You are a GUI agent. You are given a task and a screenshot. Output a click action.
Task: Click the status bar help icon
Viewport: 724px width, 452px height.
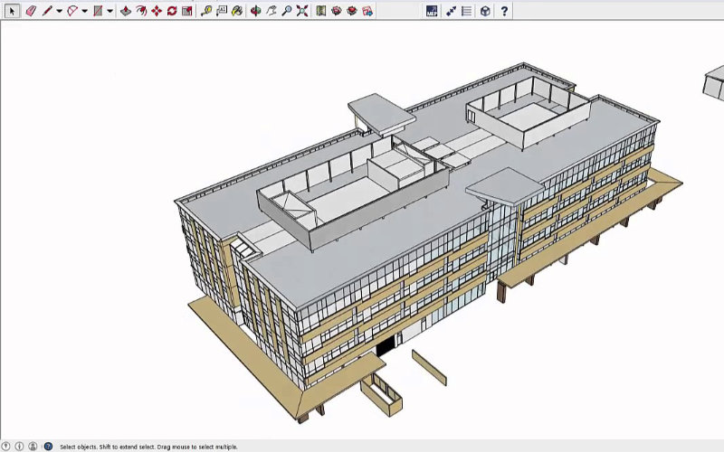click(x=48, y=447)
